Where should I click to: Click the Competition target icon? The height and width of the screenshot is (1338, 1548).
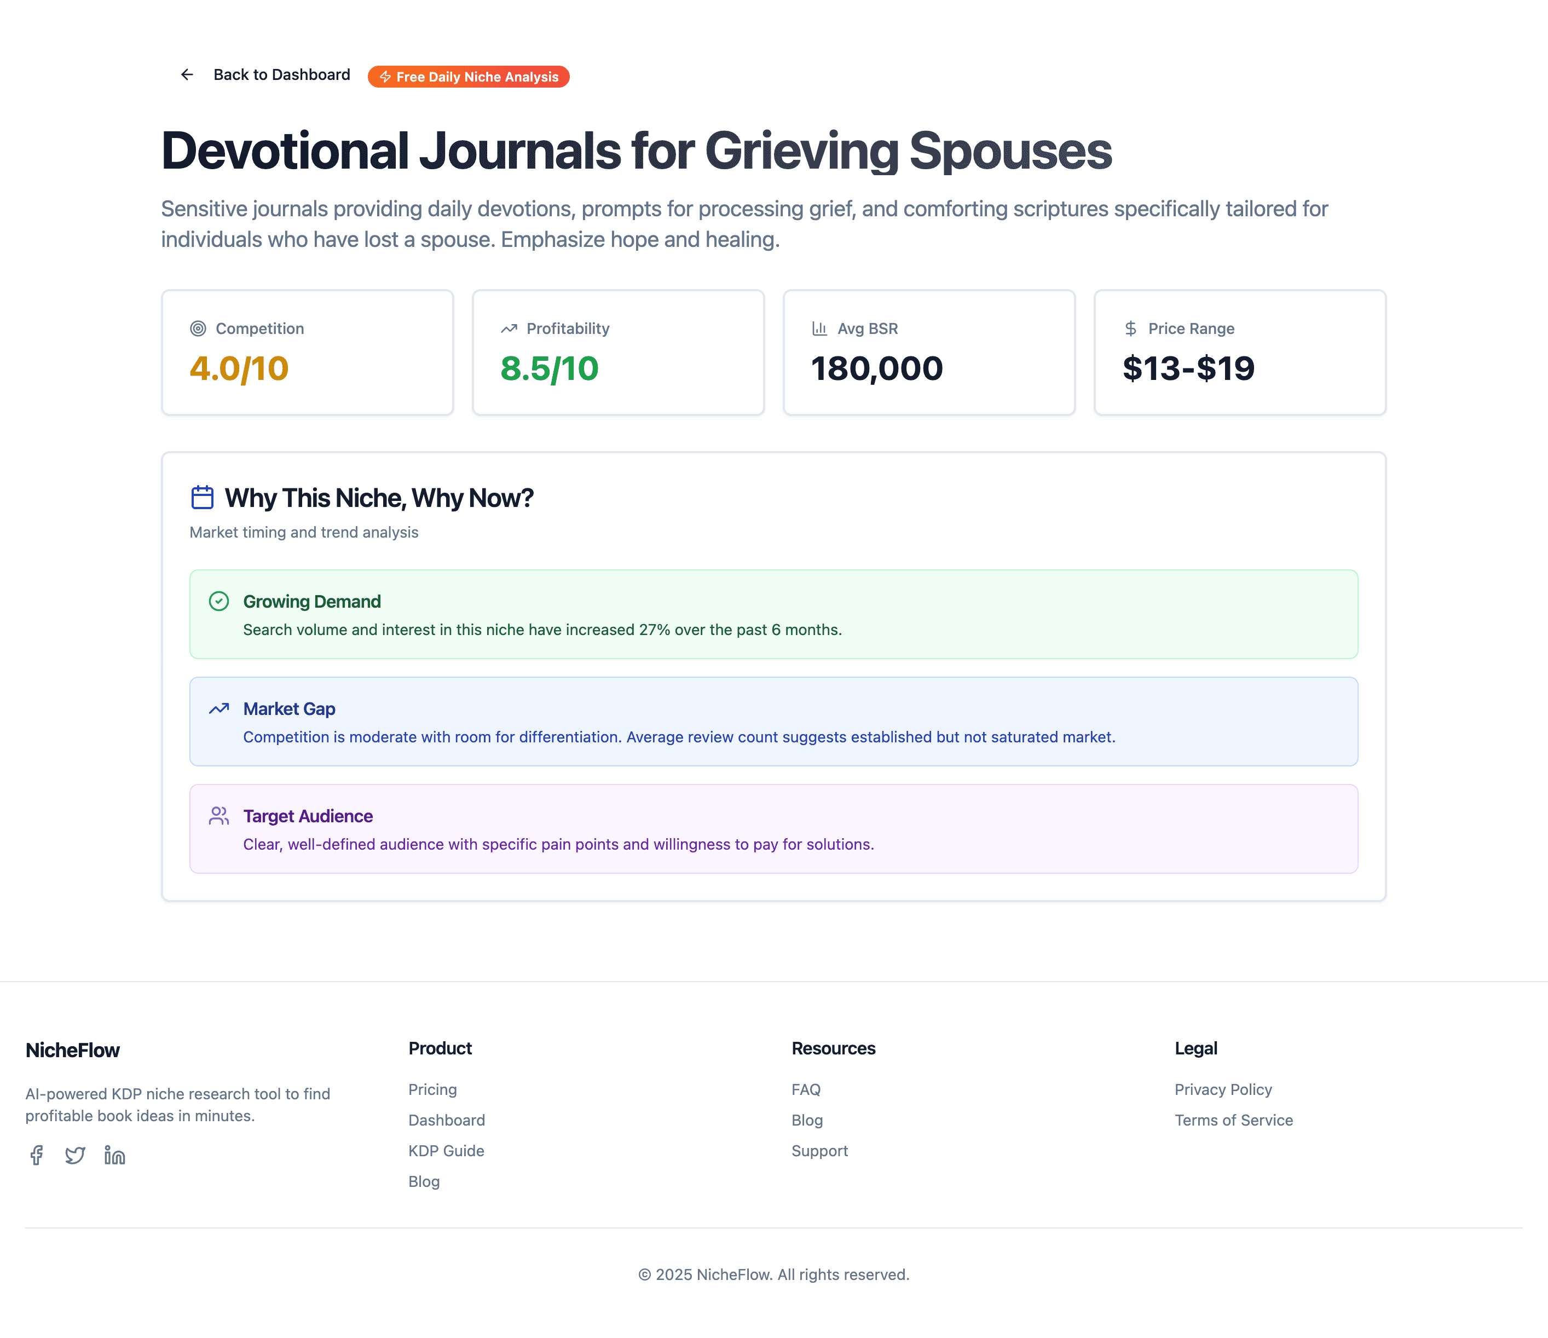coord(198,328)
